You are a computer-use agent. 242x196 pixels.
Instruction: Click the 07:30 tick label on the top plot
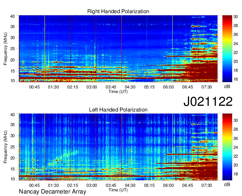[207, 87]
